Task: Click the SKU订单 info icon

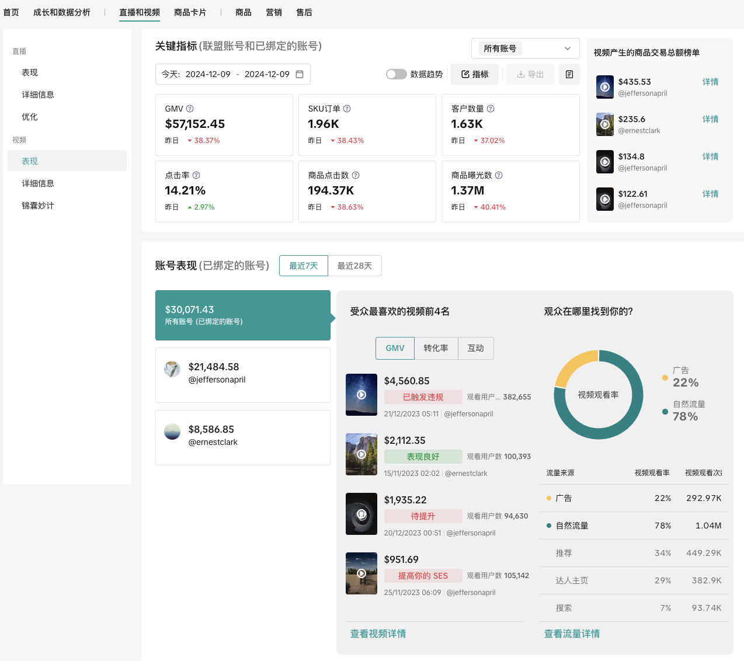Action: 347,109
